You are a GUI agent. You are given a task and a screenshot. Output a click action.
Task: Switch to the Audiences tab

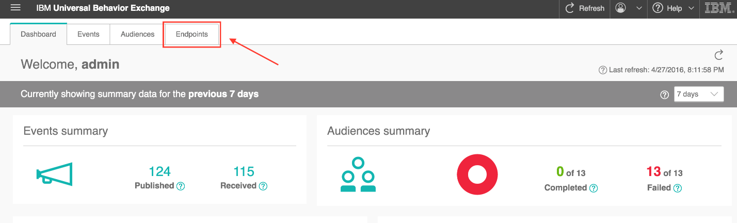(137, 34)
